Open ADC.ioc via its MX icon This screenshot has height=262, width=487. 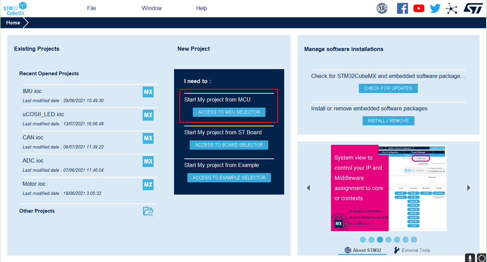(148, 161)
